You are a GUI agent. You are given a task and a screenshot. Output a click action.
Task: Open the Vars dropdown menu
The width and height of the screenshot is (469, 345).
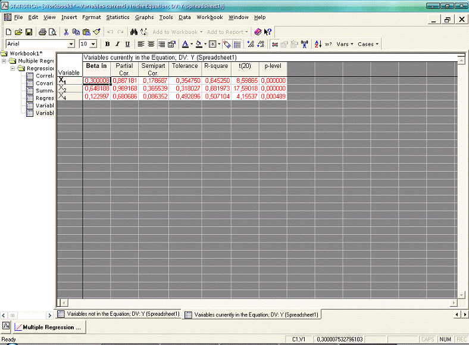click(345, 44)
